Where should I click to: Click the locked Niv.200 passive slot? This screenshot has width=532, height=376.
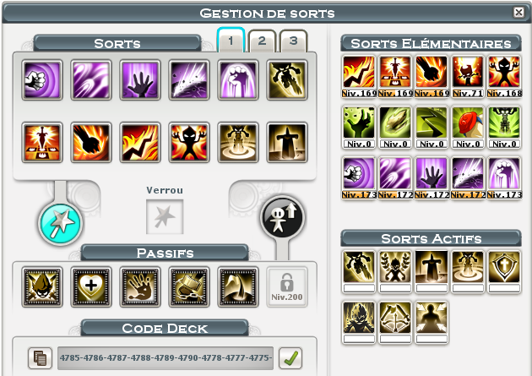(287, 287)
